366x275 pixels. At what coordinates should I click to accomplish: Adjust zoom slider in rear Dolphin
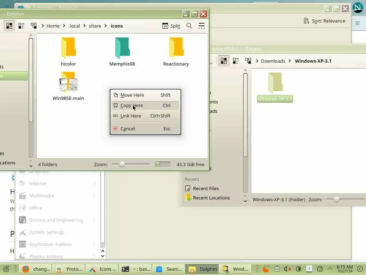click(x=345, y=199)
